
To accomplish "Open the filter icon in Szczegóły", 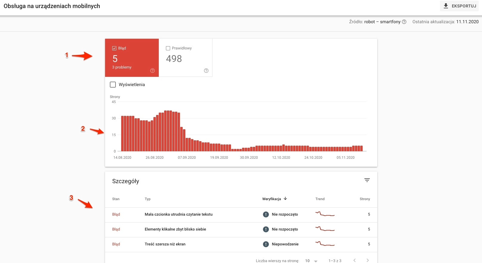I will [x=367, y=180].
